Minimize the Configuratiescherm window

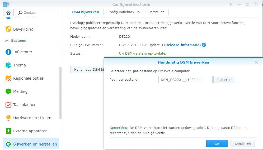tap(239, 4)
